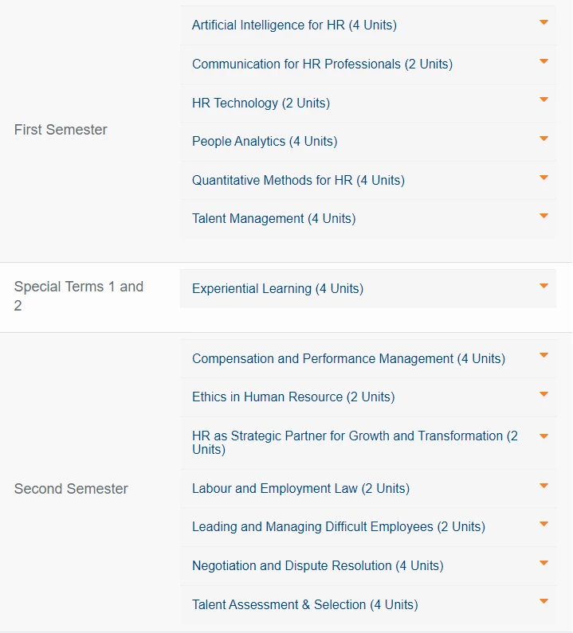The image size is (573, 633).
Task: Click the arrow beside Compensation and Performance Management
Action: click(544, 355)
